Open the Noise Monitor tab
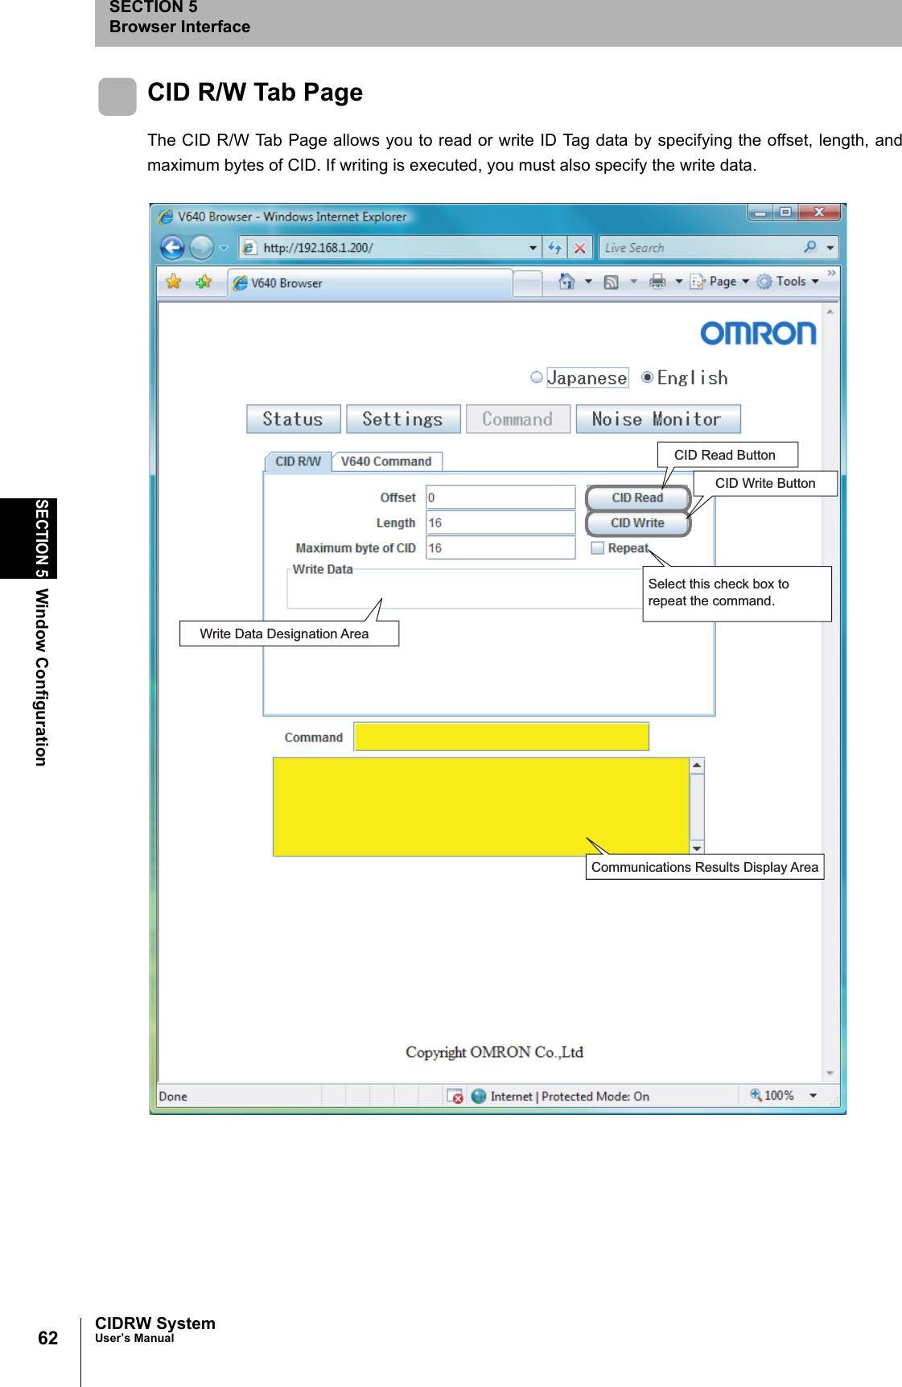The height and width of the screenshot is (1387, 902). click(657, 419)
